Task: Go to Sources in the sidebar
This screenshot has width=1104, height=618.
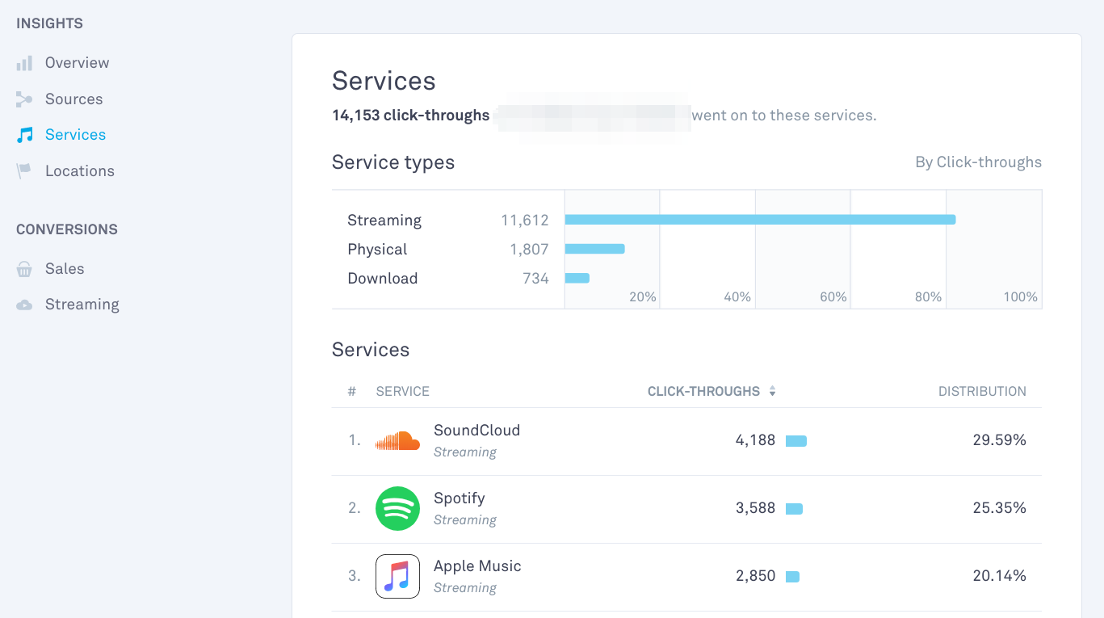Action: coord(73,99)
